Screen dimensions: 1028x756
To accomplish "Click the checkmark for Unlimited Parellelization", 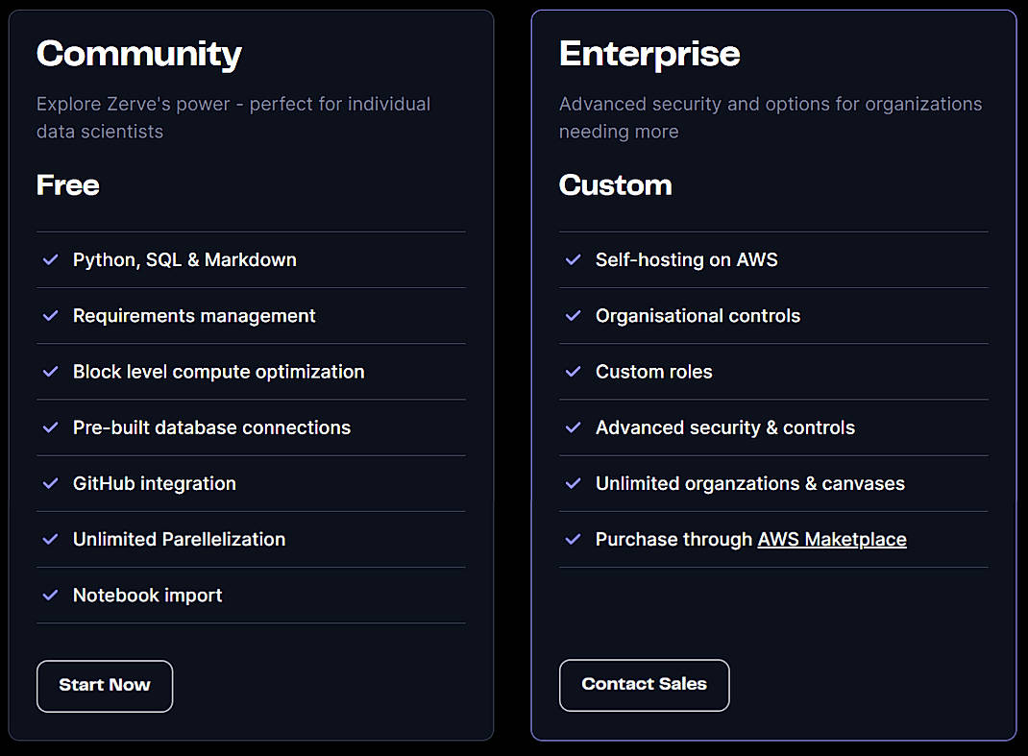I will 51,540.
